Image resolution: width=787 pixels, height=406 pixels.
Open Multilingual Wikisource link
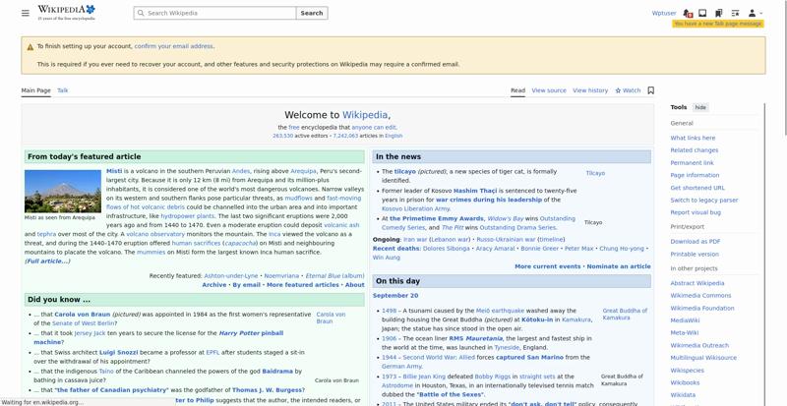pyautogui.click(x=703, y=358)
